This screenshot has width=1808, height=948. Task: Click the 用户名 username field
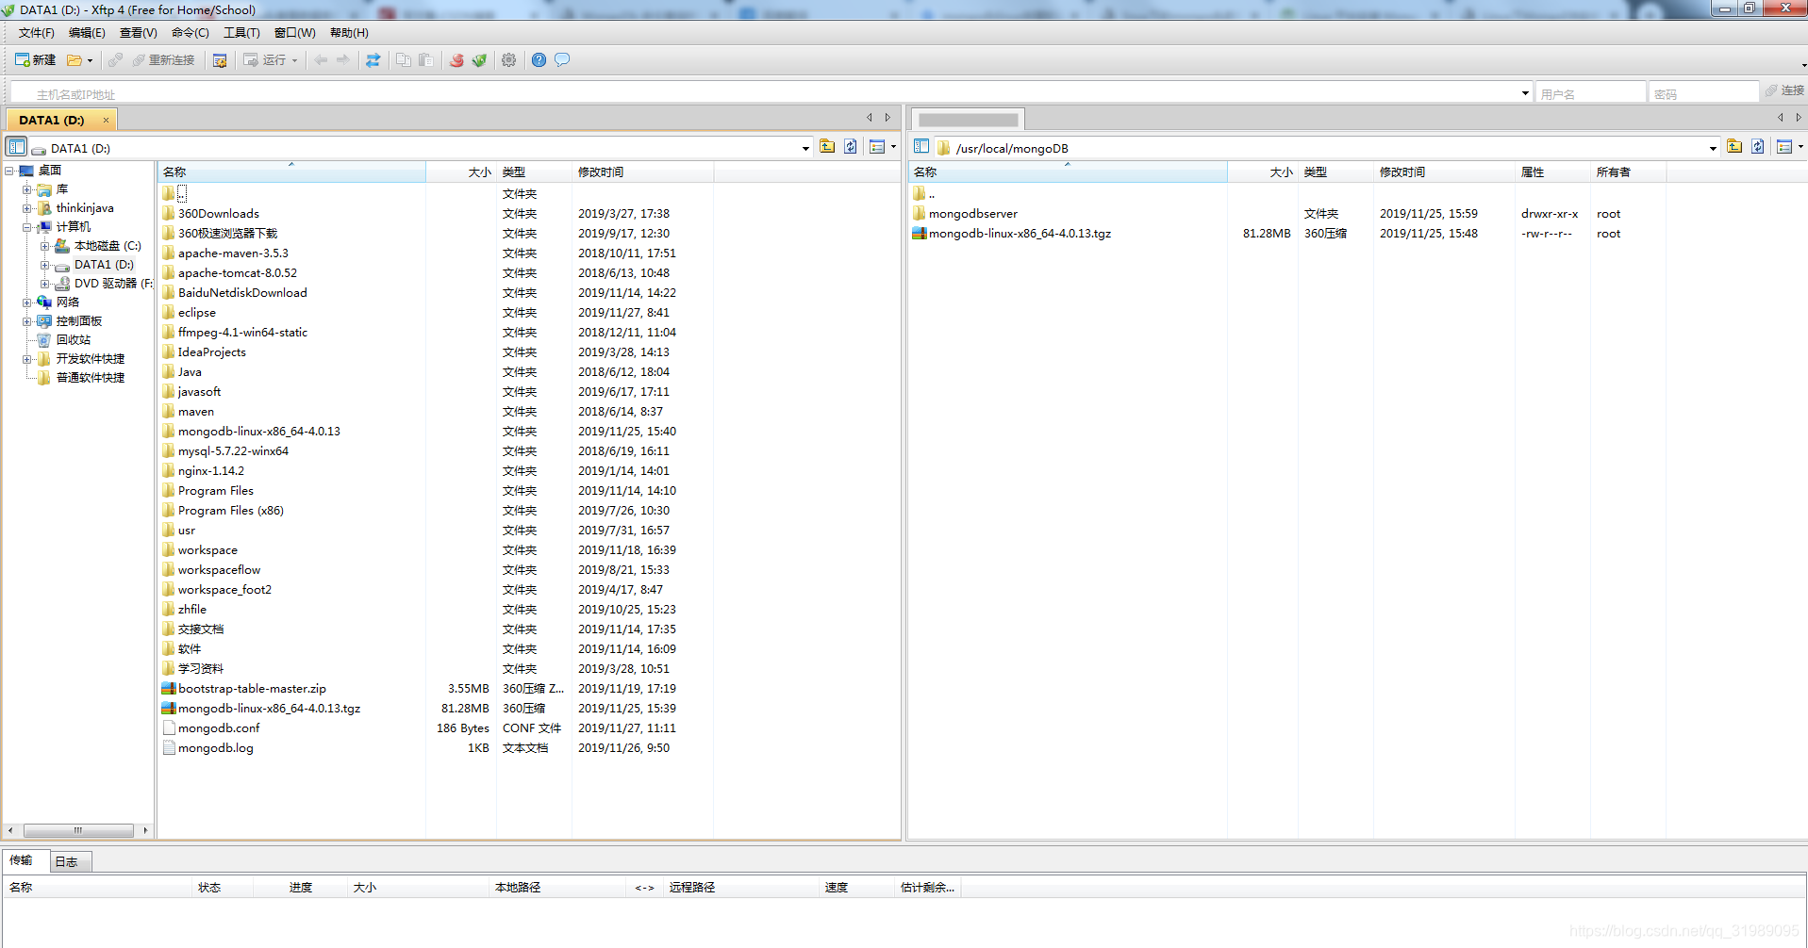[1590, 93]
